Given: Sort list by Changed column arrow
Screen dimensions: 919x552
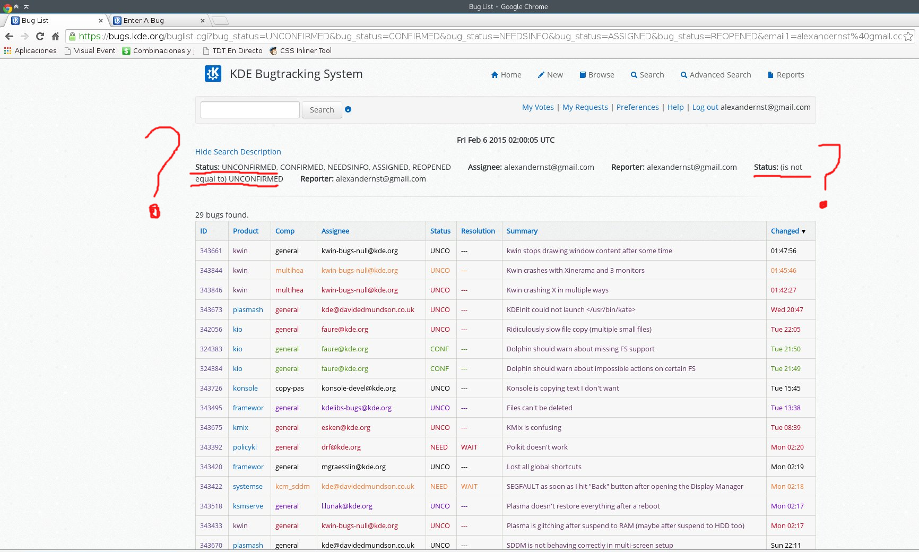Looking at the screenshot, I should click(x=803, y=231).
